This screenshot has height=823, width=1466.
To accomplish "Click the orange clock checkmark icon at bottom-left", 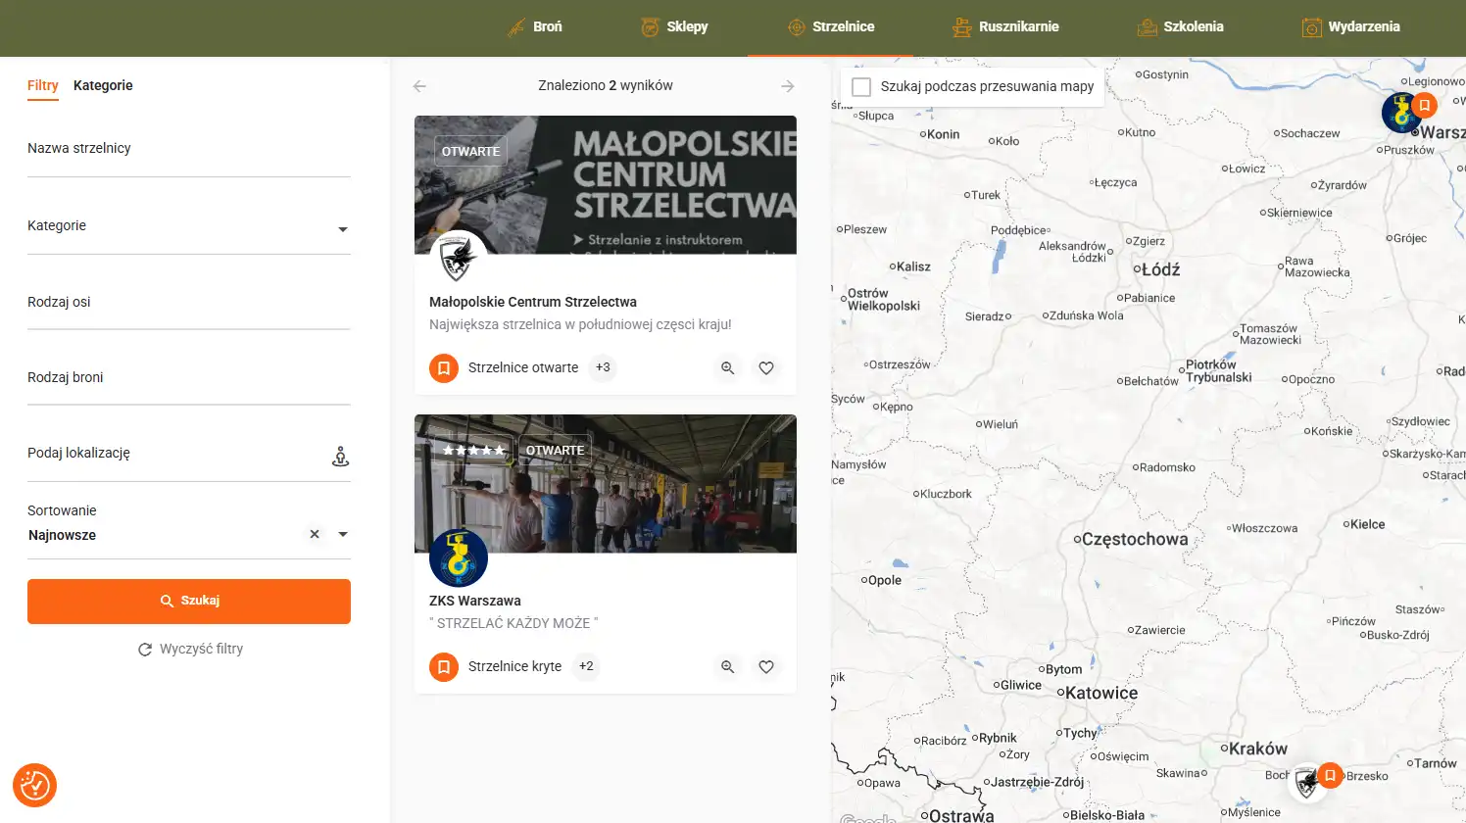I will click(x=34, y=785).
